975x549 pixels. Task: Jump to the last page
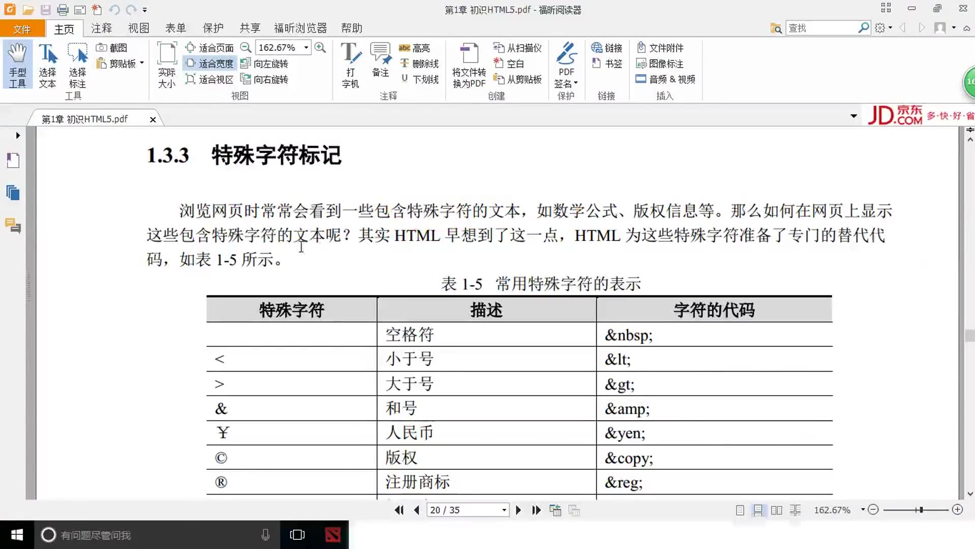536,510
